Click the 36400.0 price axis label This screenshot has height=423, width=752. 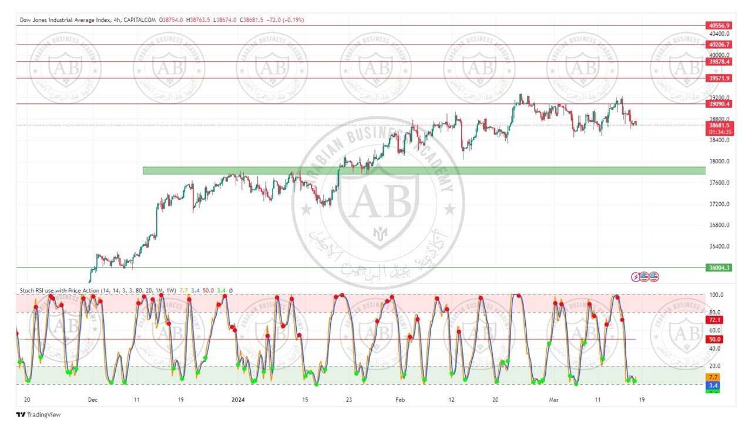pyautogui.click(x=719, y=247)
